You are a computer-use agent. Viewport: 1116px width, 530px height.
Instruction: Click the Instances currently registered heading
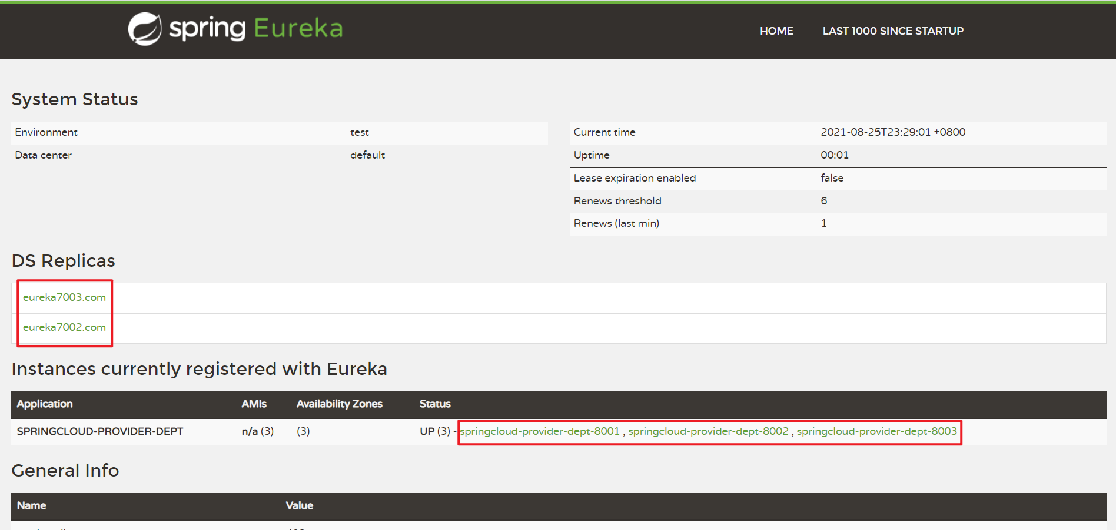200,369
